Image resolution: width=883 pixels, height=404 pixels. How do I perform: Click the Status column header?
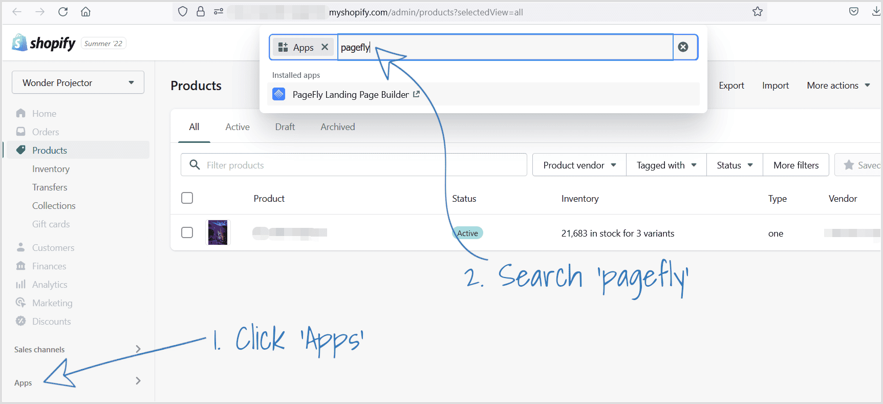coord(464,199)
